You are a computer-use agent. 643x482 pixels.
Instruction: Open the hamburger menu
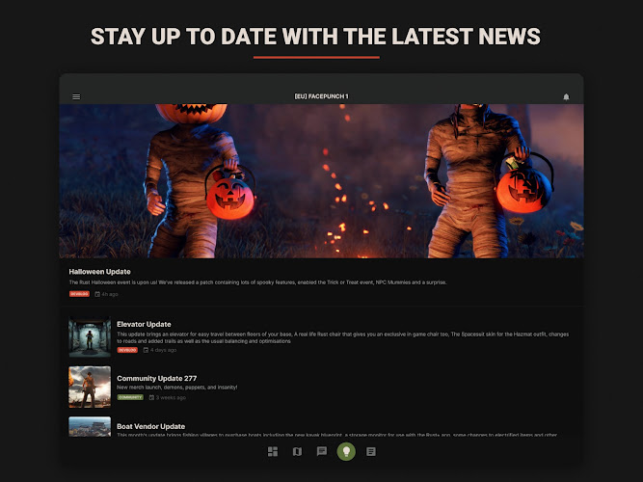click(76, 96)
